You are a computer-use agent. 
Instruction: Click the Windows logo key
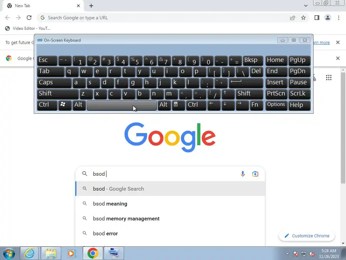[x=65, y=105]
